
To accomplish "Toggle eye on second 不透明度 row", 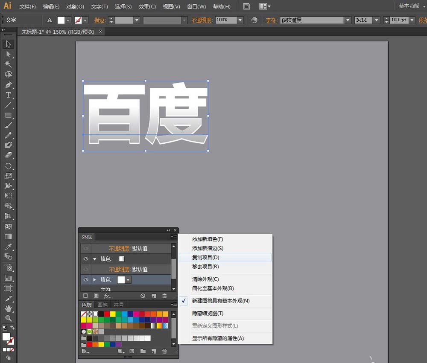I will (x=86, y=270).
